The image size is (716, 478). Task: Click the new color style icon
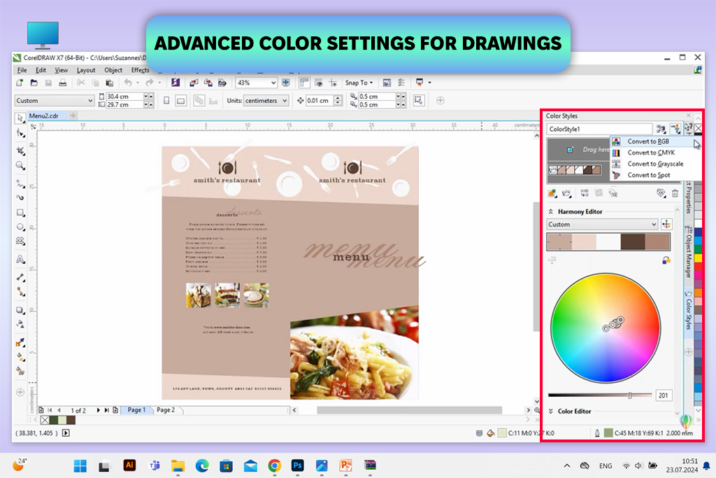click(552, 194)
